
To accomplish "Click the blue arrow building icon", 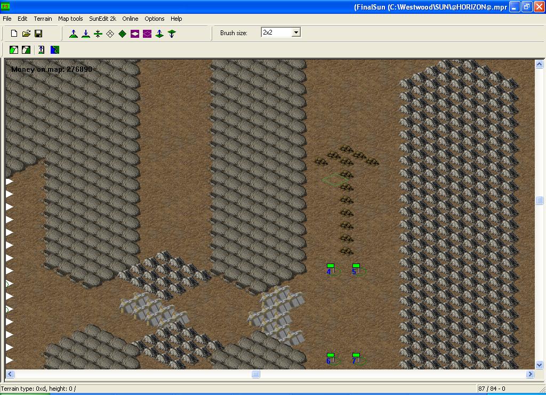I will click(x=42, y=50).
